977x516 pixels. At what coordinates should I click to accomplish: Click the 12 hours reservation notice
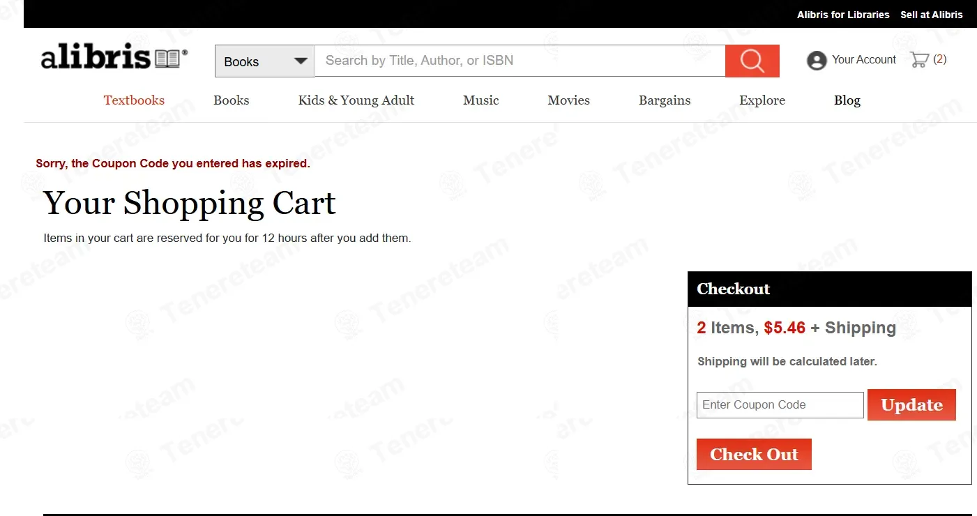(227, 238)
